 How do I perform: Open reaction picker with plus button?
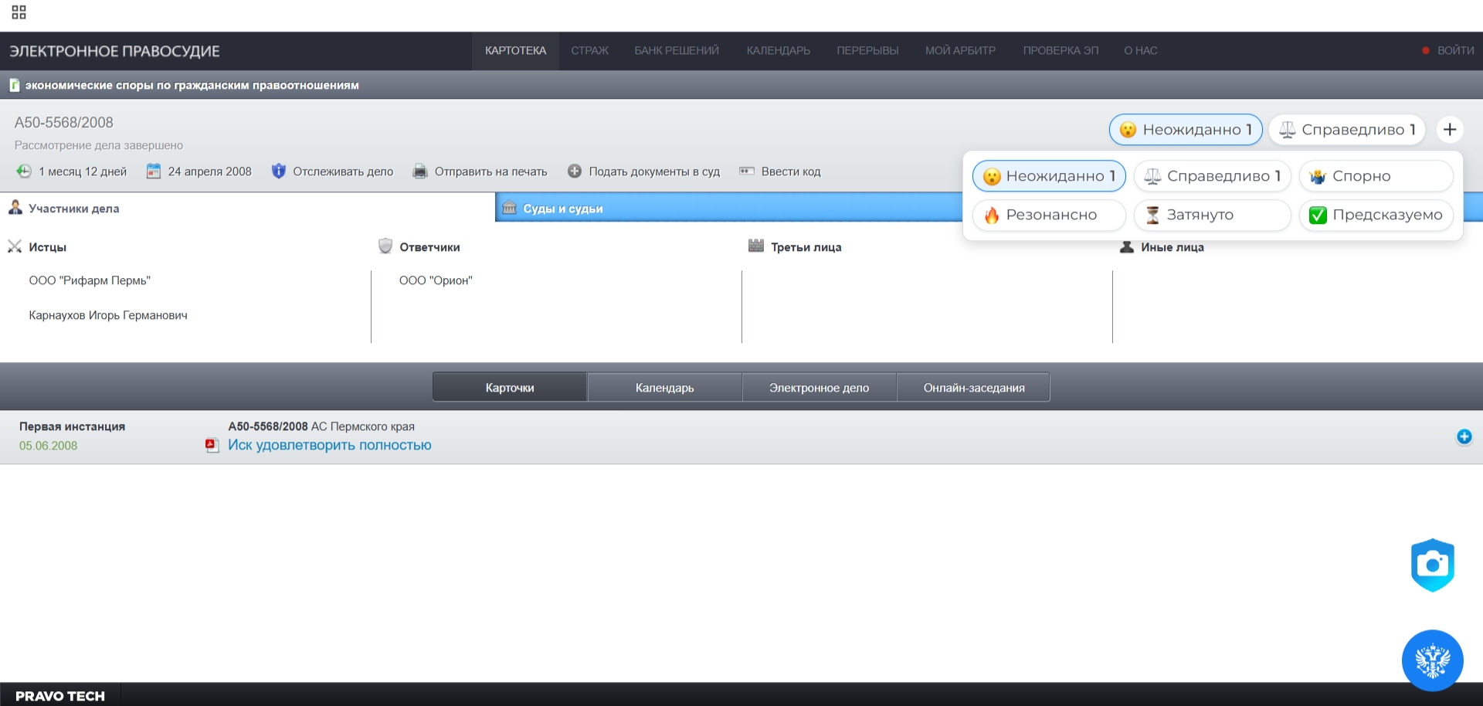click(1450, 130)
